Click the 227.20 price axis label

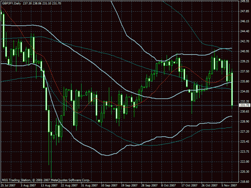click(x=245, y=131)
